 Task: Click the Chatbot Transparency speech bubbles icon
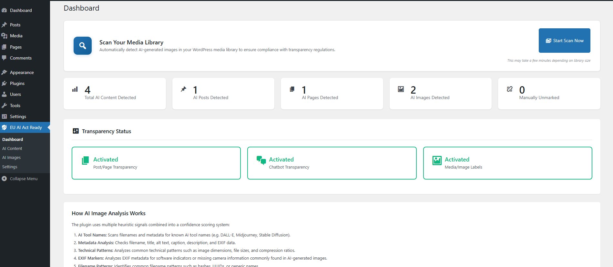point(261,160)
